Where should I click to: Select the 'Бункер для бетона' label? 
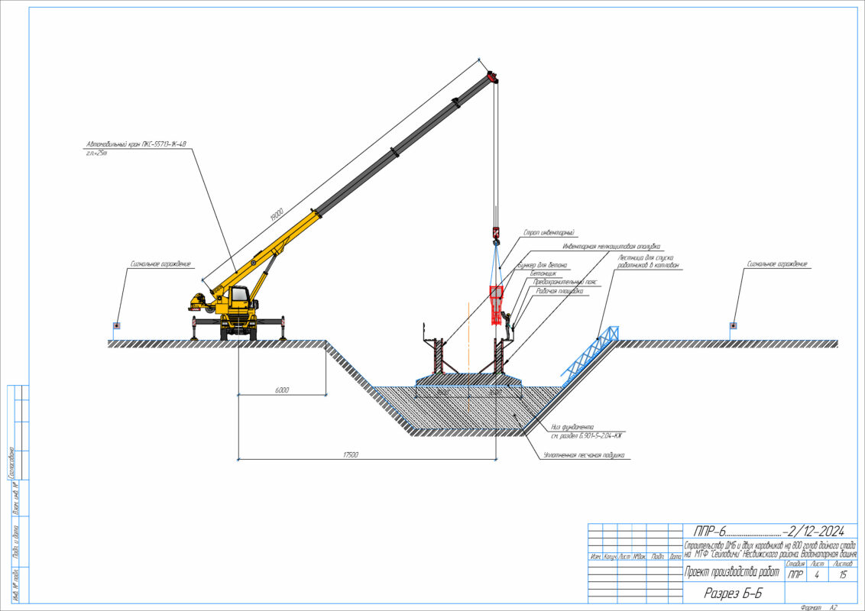coord(542,265)
